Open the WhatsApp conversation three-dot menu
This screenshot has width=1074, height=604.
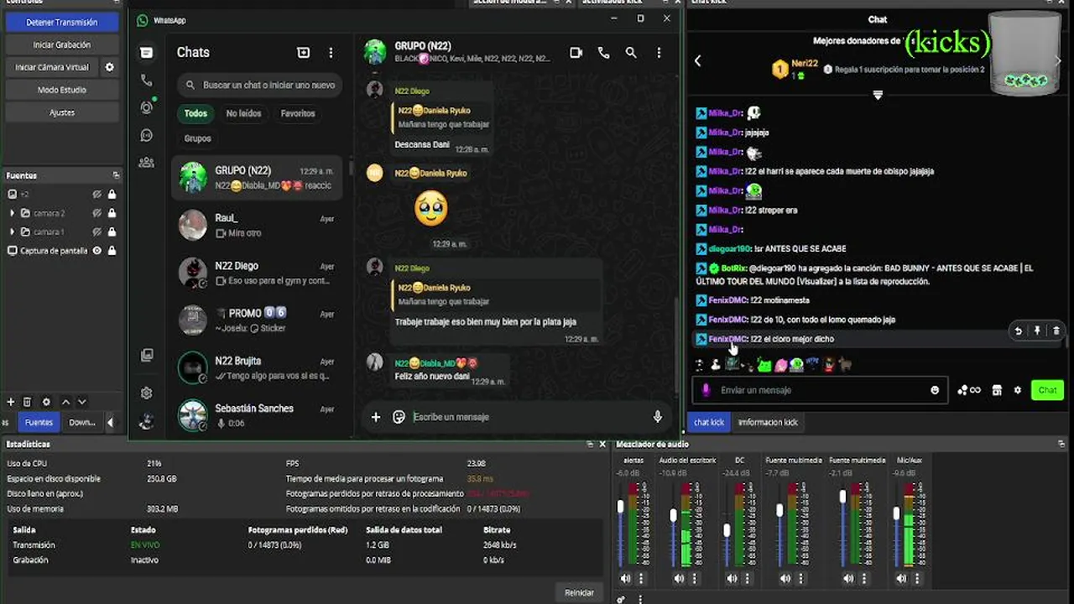tap(659, 53)
